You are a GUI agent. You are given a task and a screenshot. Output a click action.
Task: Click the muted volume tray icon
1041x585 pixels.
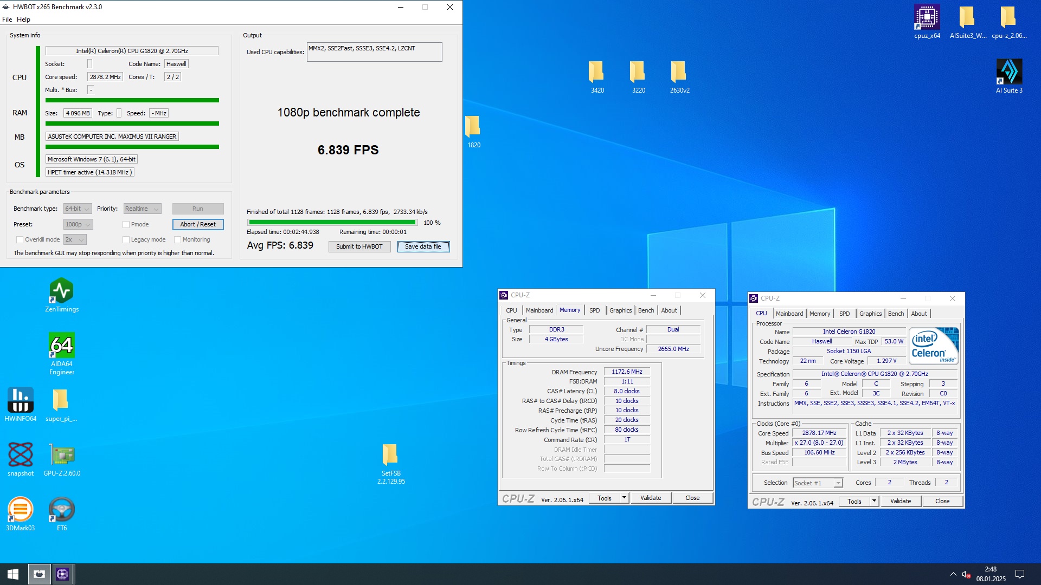pyautogui.click(x=966, y=574)
